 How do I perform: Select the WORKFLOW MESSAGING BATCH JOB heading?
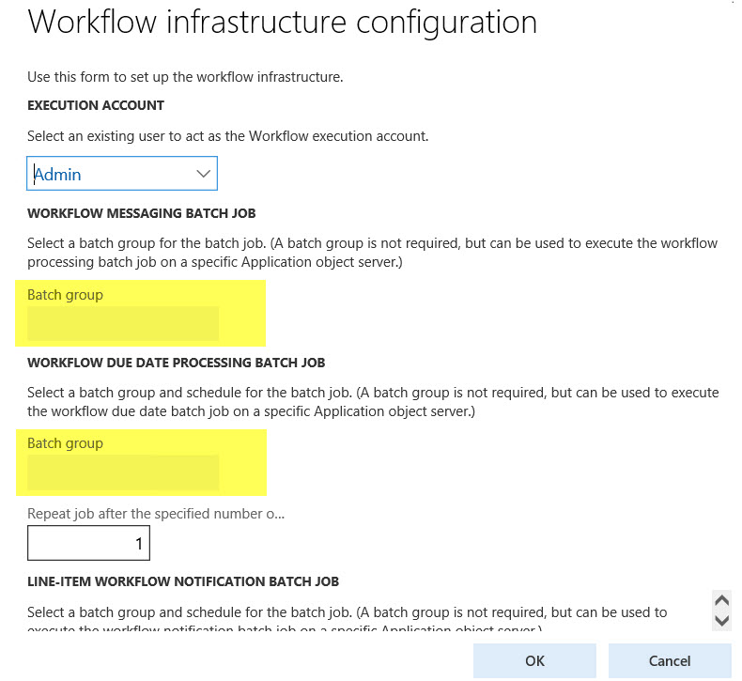click(142, 213)
